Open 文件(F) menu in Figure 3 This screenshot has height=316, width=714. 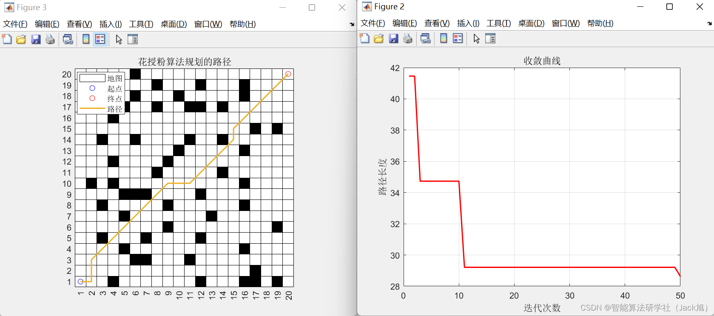point(15,24)
